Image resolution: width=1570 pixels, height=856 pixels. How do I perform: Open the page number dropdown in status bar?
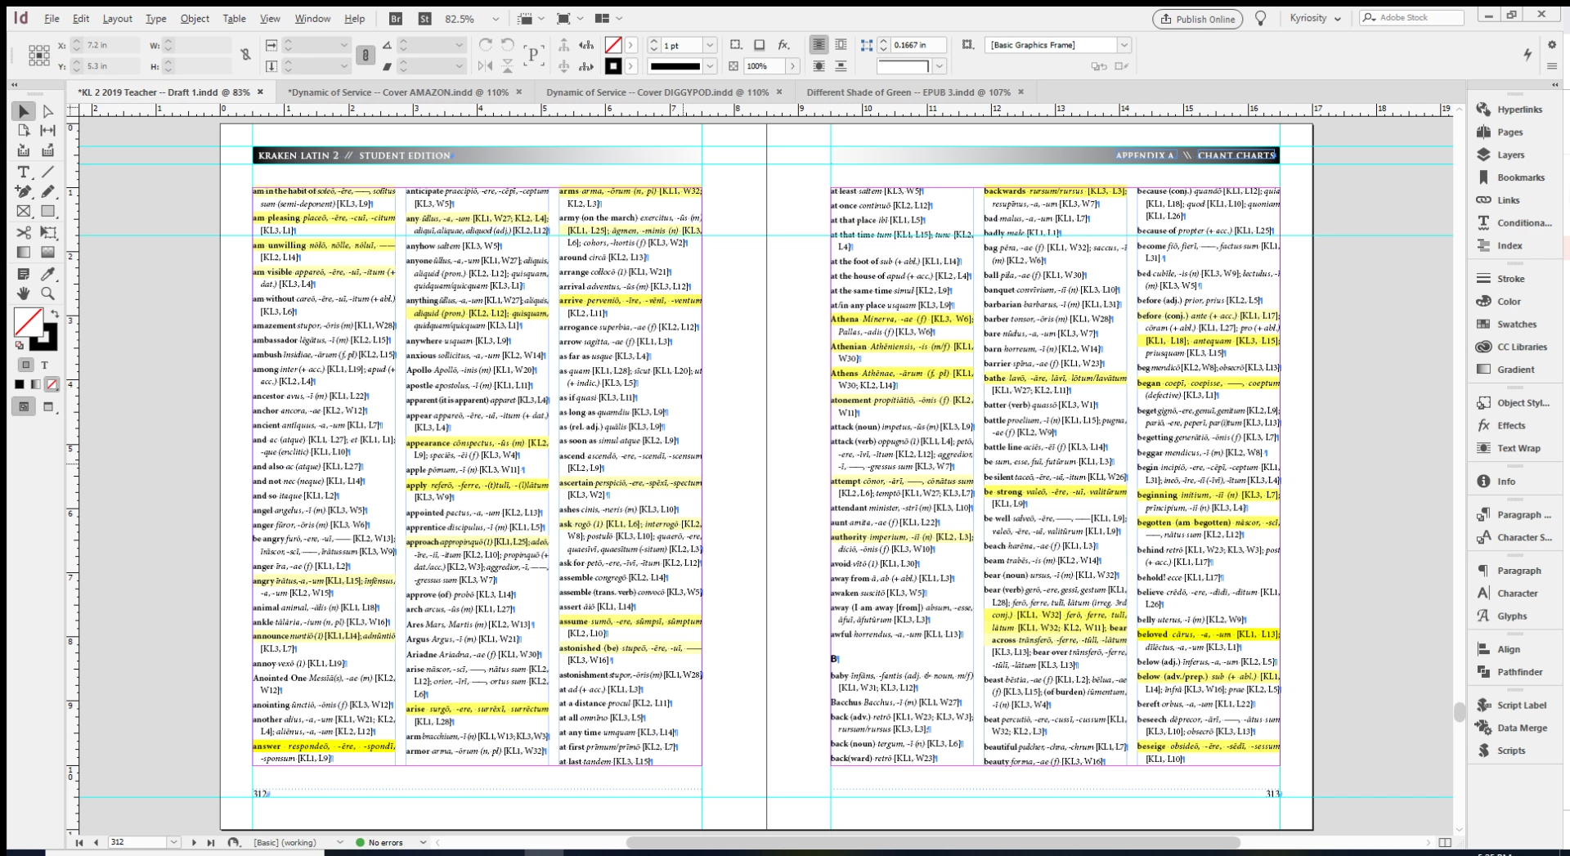(x=173, y=842)
